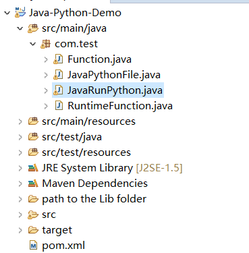Viewport: 249px width, 253px height.
Task: Select path to the Lib folder
Action: tap(94, 199)
